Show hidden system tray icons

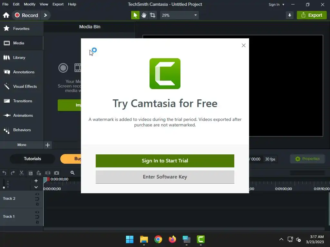[281, 239]
